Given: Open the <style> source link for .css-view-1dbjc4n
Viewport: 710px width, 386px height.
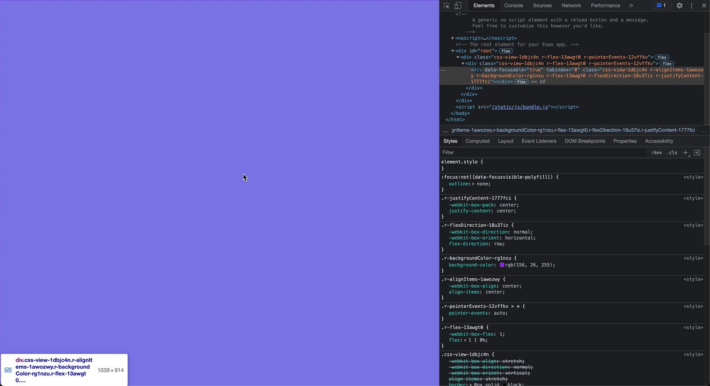Looking at the screenshot, I should (x=693, y=354).
